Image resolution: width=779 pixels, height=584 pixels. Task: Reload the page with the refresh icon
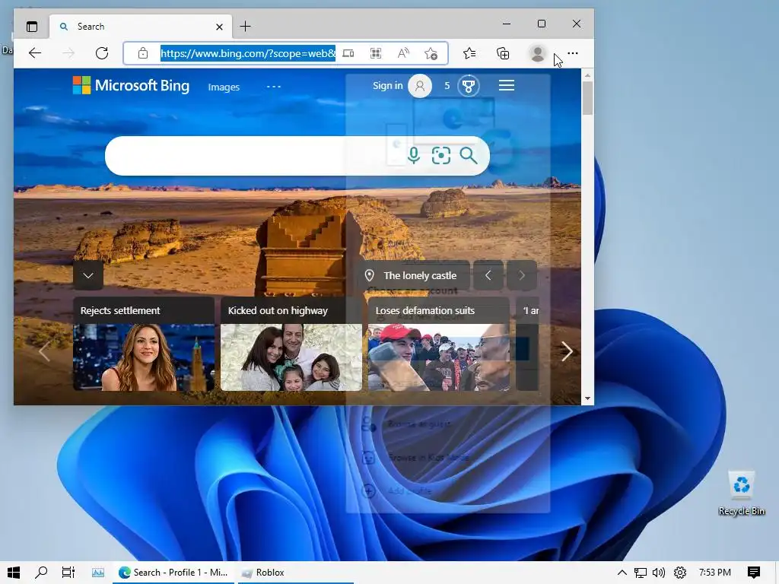point(102,53)
